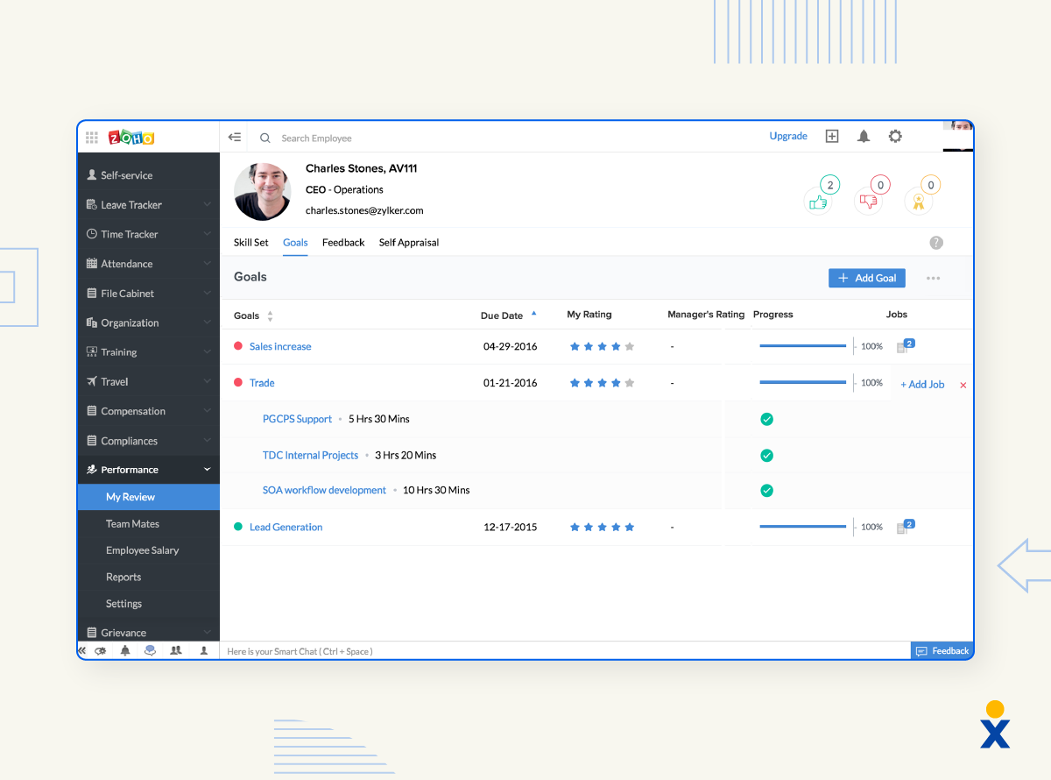Switch to the Skill Set tab
The height and width of the screenshot is (780, 1051).
250,242
